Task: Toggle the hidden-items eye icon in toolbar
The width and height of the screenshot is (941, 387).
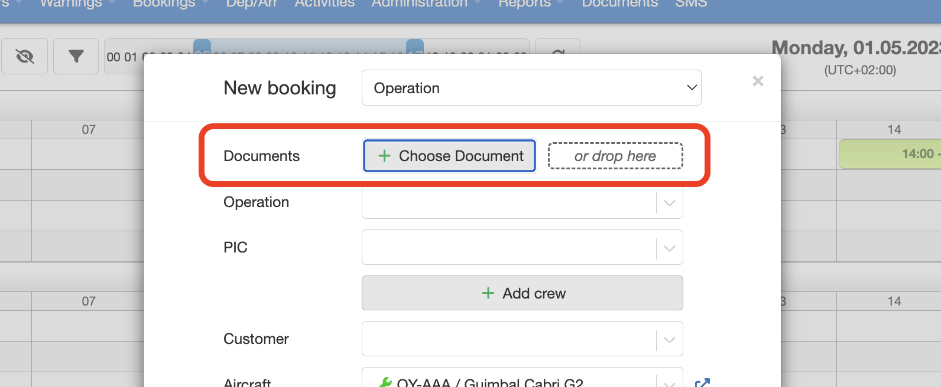Action: coord(25,57)
